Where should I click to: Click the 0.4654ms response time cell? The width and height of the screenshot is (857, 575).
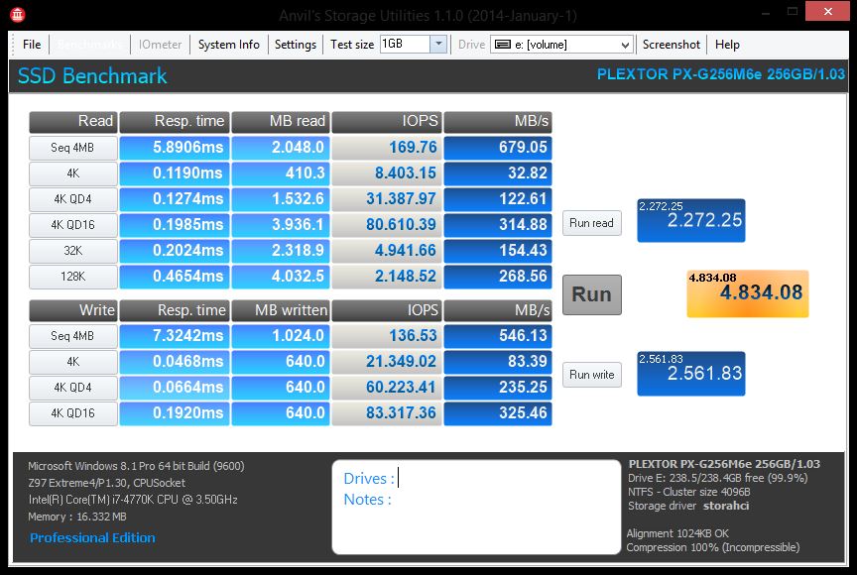click(x=175, y=276)
